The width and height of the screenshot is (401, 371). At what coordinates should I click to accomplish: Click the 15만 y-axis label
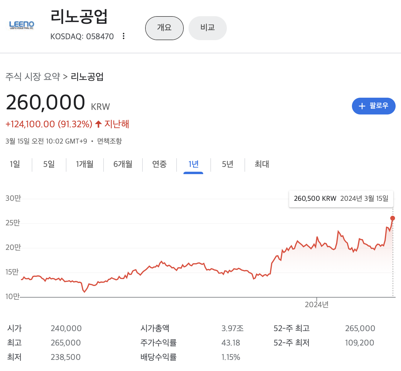coord(12,272)
